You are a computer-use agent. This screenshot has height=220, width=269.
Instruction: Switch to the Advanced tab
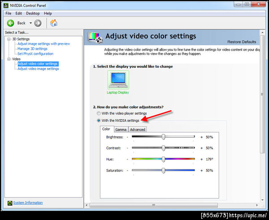pos(138,129)
